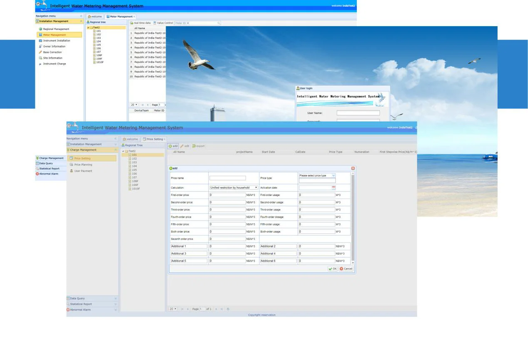Screen dimensions: 528x353
Task: Open the Meter ID search dropdown
Action: tap(182, 23)
